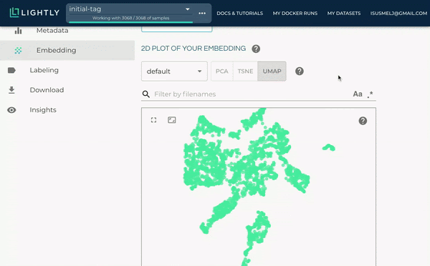Click the Insights eye icon

(x=11, y=110)
